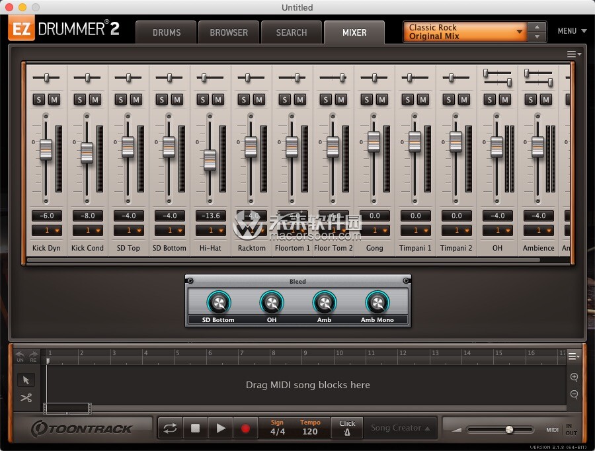
Task: Click the song track overview box
Action: [67, 409]
